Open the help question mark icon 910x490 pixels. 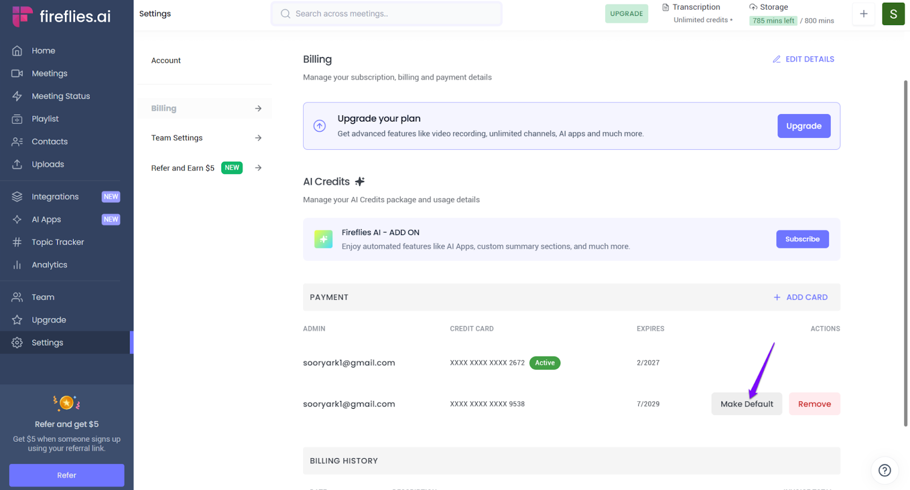(x=884, y=470)
